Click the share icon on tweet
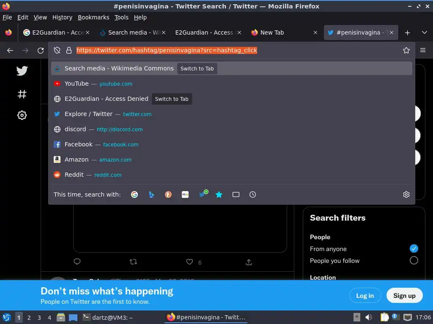The width and height of the screenshot is (433, 324). point(249,262)
